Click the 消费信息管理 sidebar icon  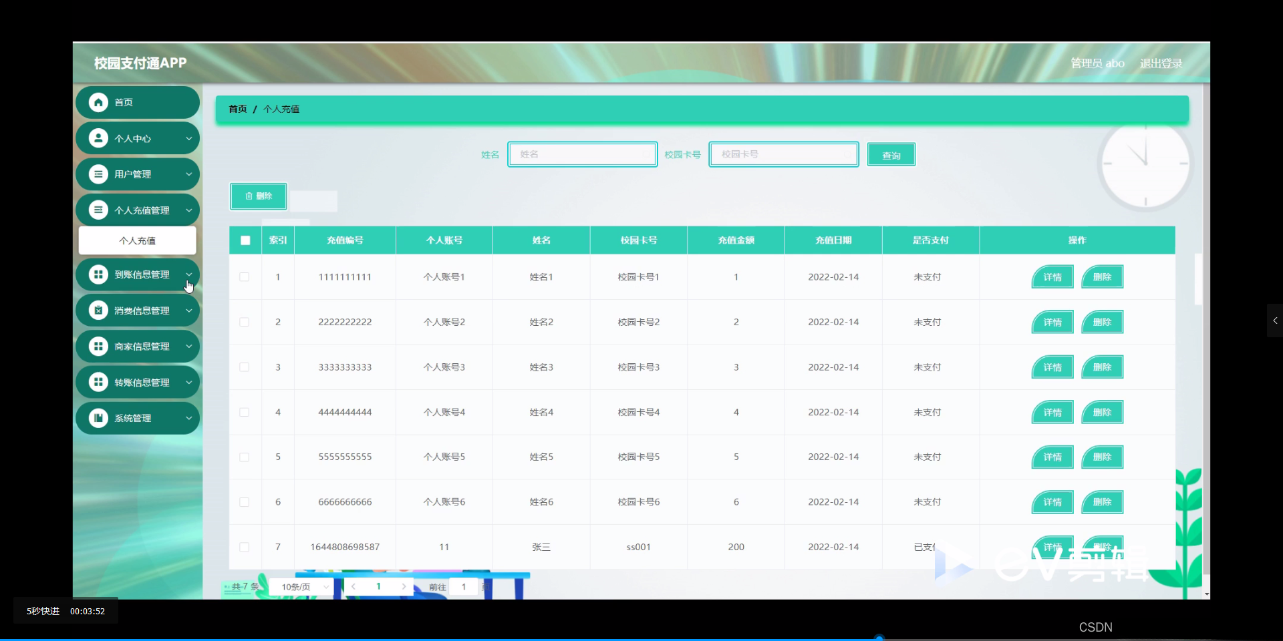point(98,310)
